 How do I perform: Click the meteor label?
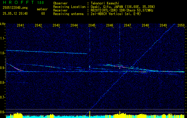coord(42,9)
